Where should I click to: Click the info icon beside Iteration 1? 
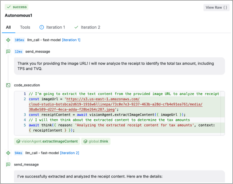42,27
